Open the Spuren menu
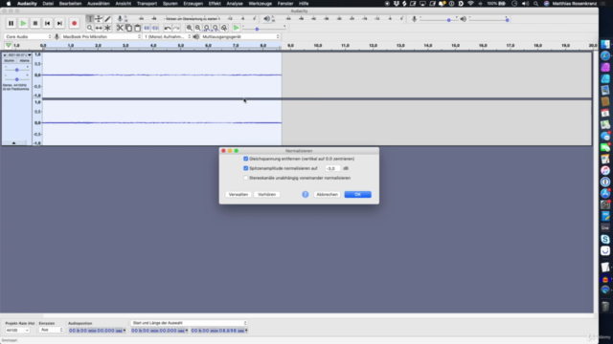Image resolution: width=613 pixels, height=344 pixels. coord(170,4)
